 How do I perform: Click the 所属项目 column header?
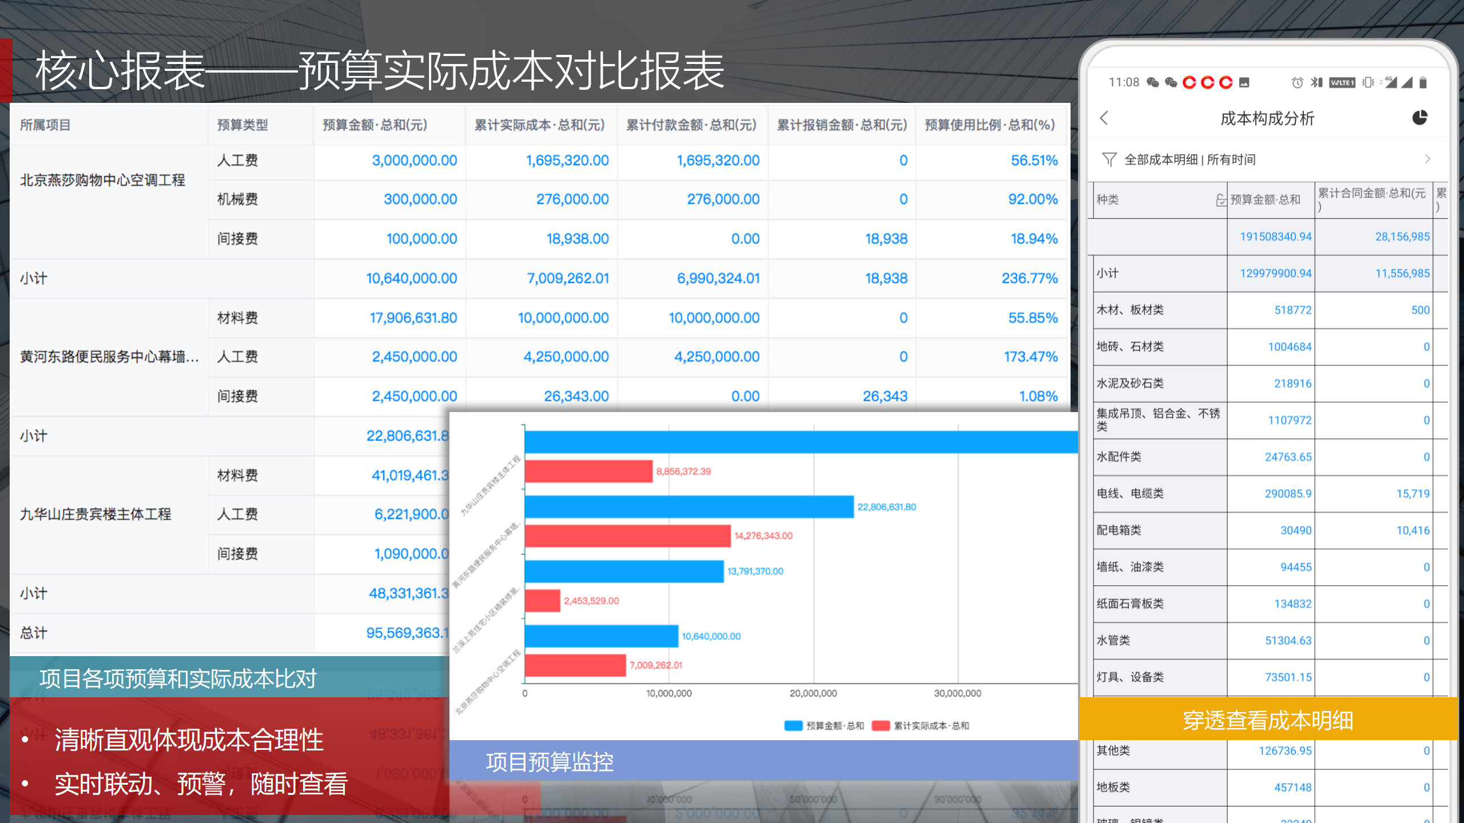(x=45, y=125)
